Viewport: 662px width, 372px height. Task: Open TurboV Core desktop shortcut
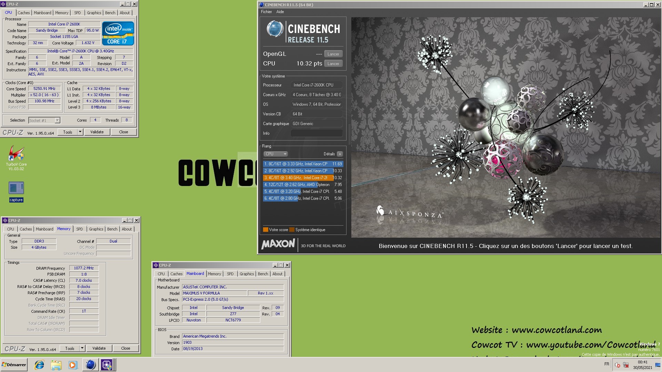coord(16,157)
